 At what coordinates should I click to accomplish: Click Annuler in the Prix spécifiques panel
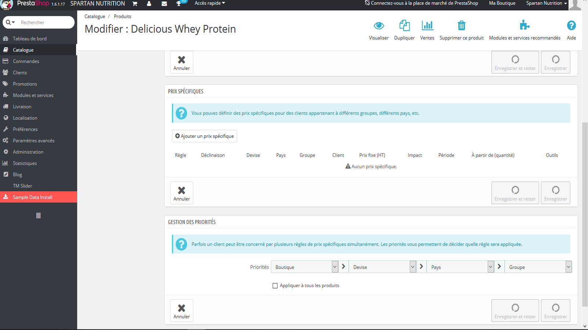coord(182,193)
